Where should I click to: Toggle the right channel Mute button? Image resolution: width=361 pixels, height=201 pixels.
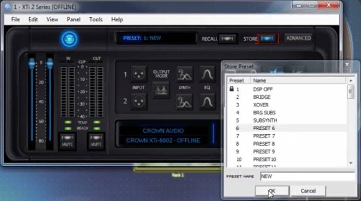(96, 141)
